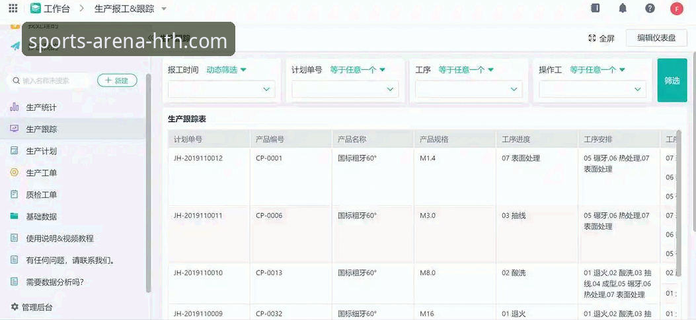Open the apps grid launcher icon
The height and width of the screenshot is (320, 696).
[13, 8]
